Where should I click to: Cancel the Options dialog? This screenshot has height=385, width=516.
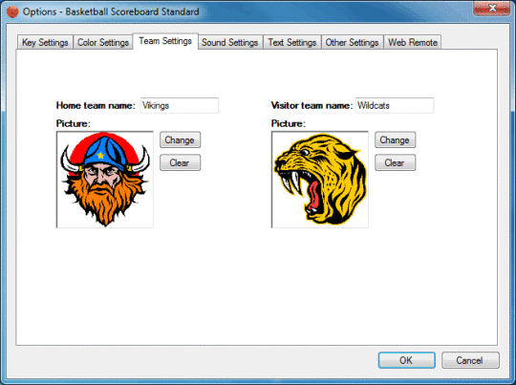(470, 360)
